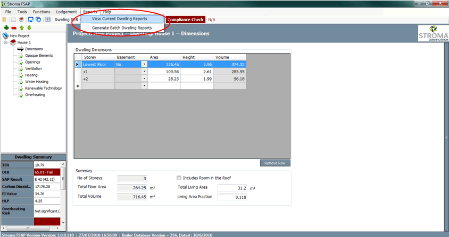Click the House 1 red book icon
This screenshot has height=237, width=449.
[x=13, y=42]
